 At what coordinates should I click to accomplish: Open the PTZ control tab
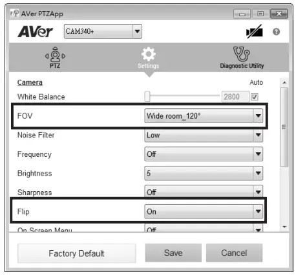55,58
